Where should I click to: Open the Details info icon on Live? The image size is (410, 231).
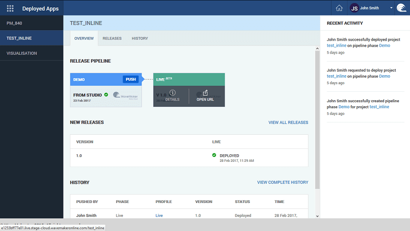pyautogui.click(x=172, y=93)
